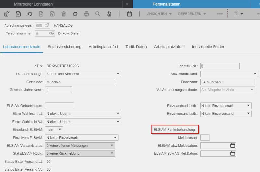The width and height of the screenshot is (260, 172).
Task: Click the copy record icon
Action: (52, 14)
